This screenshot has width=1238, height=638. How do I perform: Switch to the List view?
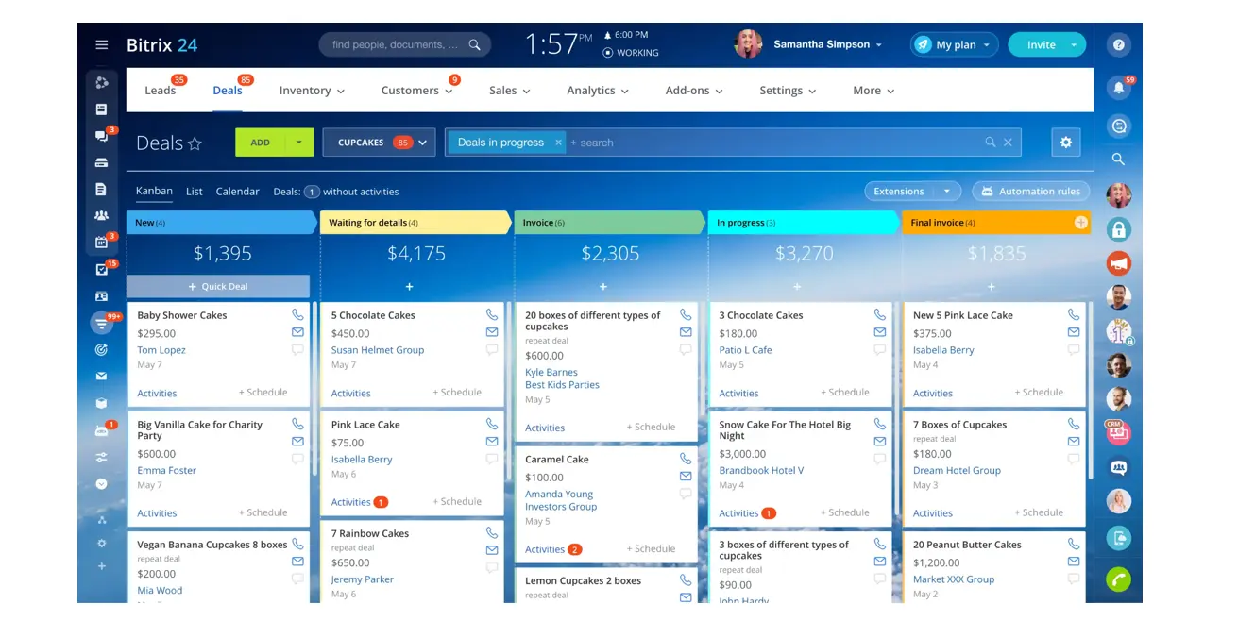(x=195, y=192)
